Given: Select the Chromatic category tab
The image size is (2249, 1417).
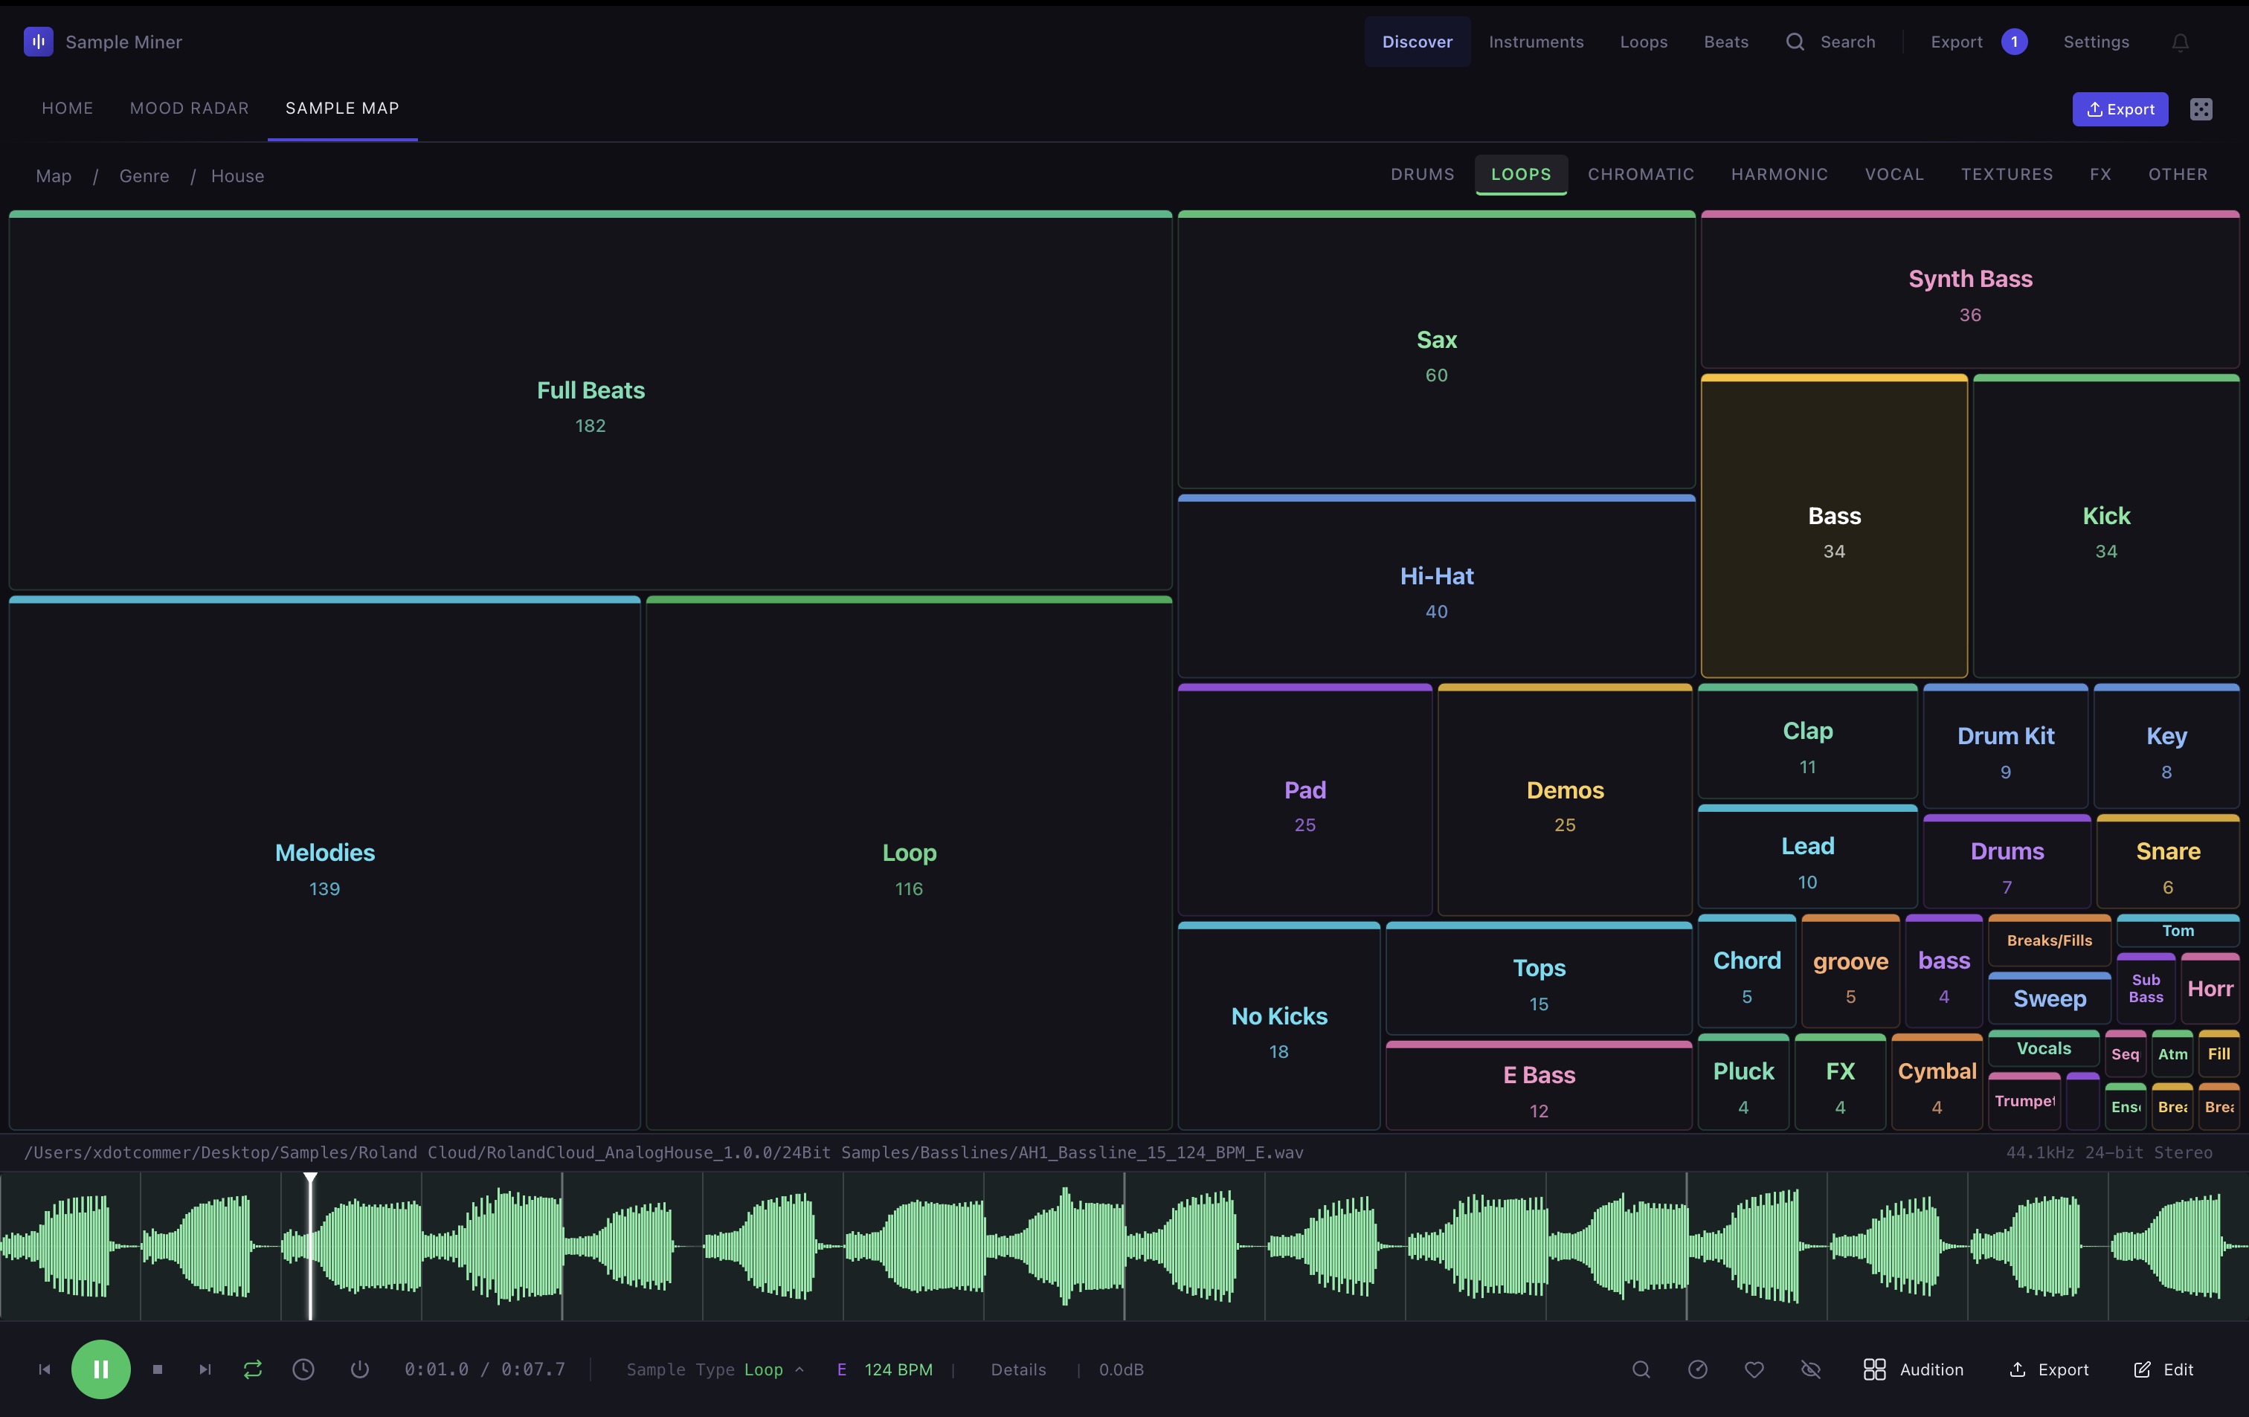Looking at the screenshot, I should pos(1641,175).
